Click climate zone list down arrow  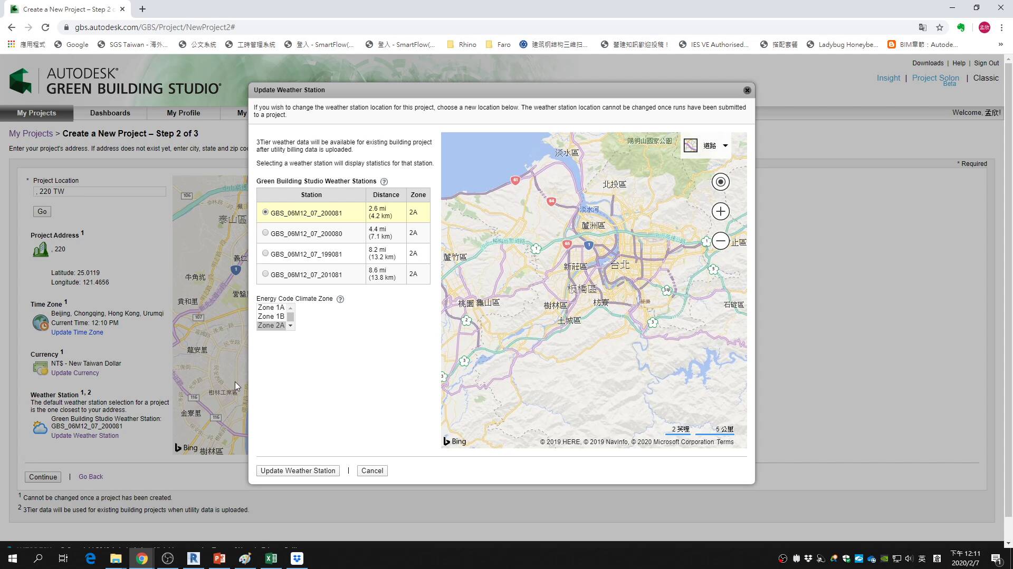[x=290, y=326]
